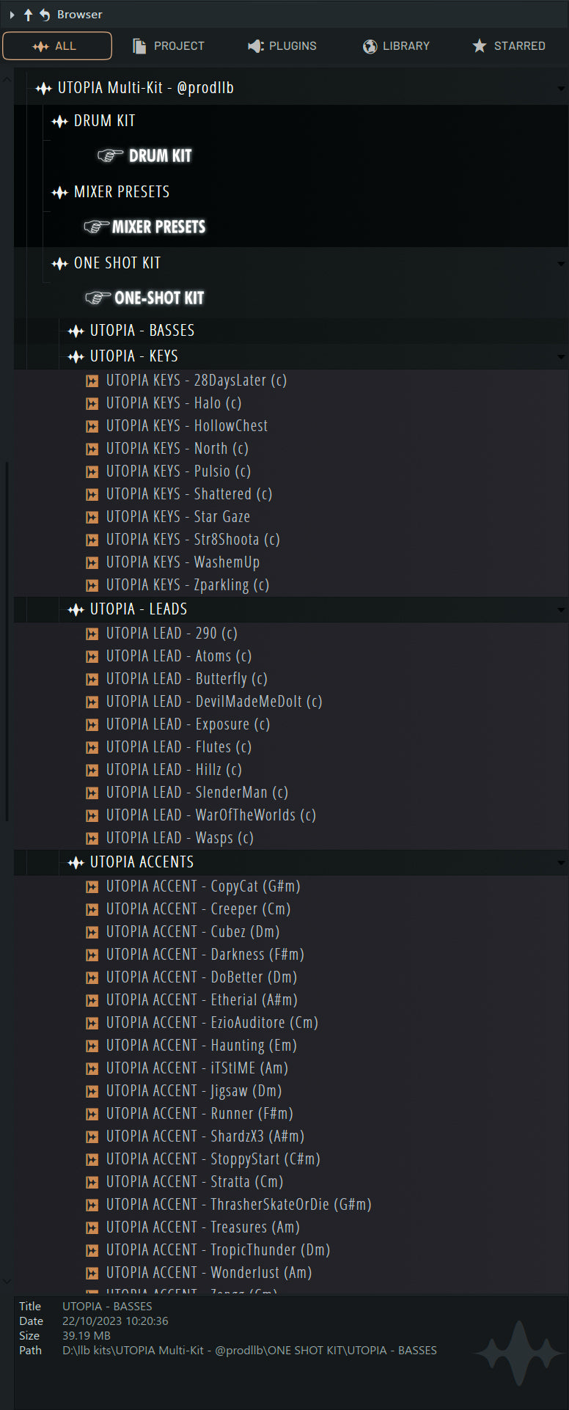Viewport: 569px width, 1410px height.
Task: Click the preset icon for UTOPIA LEAD - Butterfly
Action: click(92, 680)
